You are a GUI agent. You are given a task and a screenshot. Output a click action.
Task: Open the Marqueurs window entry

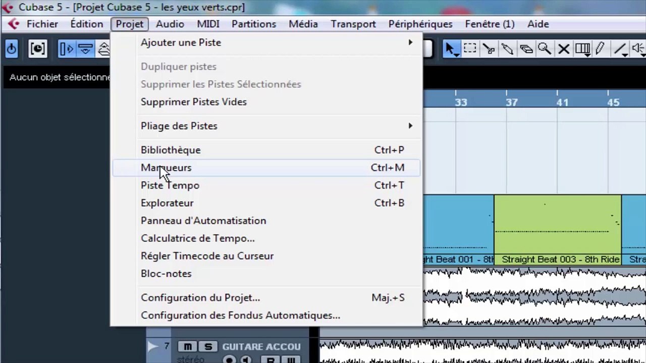tap(266, 167)
